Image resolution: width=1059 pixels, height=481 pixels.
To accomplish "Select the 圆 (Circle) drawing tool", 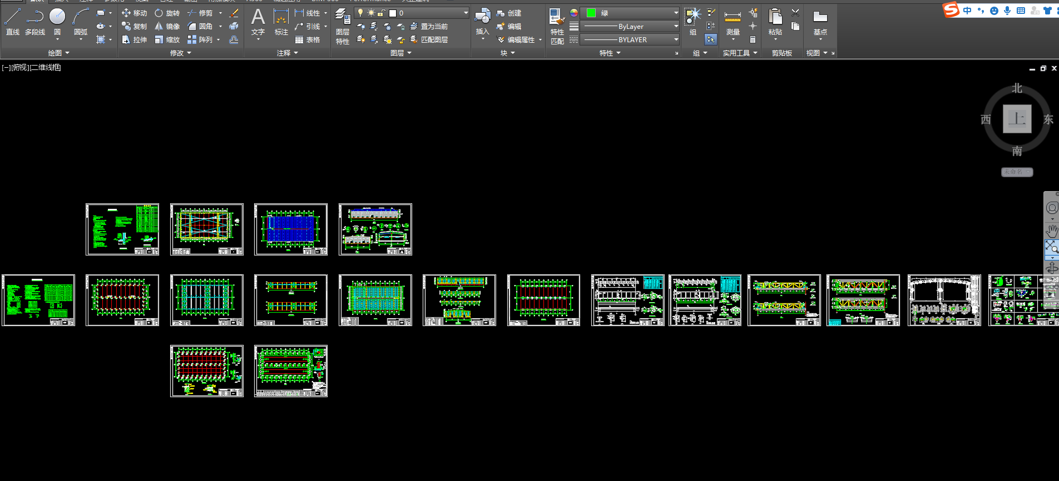I will (57, 22).
